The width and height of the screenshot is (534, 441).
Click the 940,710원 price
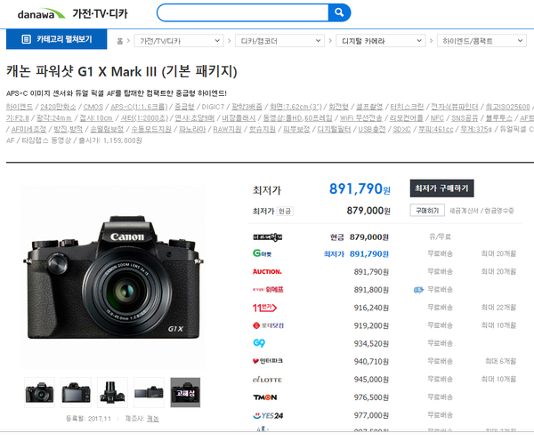[x=371, y=362]
